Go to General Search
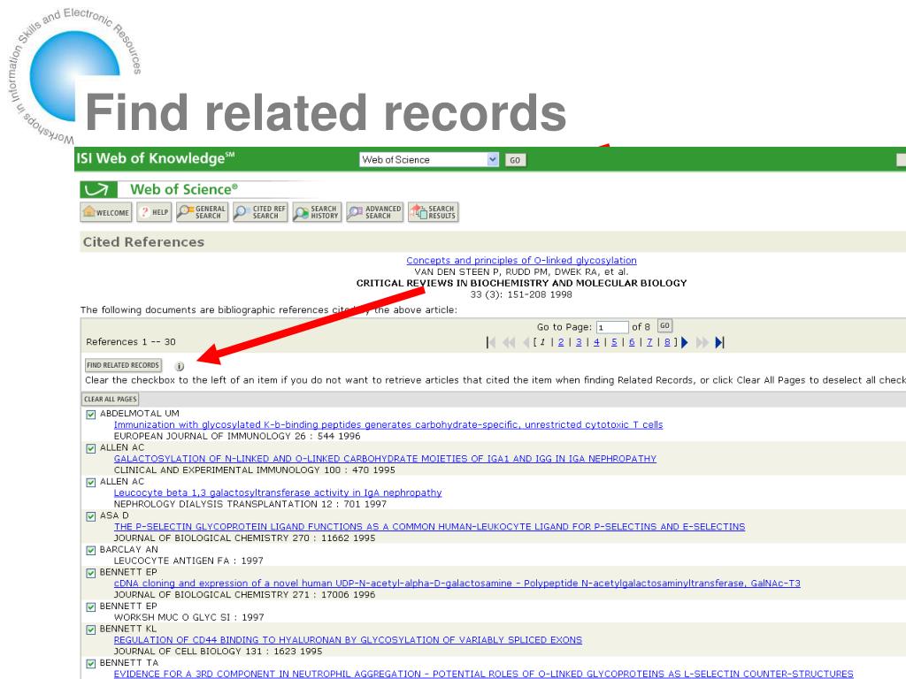Viewport: 906px width, 679px height. pos(203,212)
